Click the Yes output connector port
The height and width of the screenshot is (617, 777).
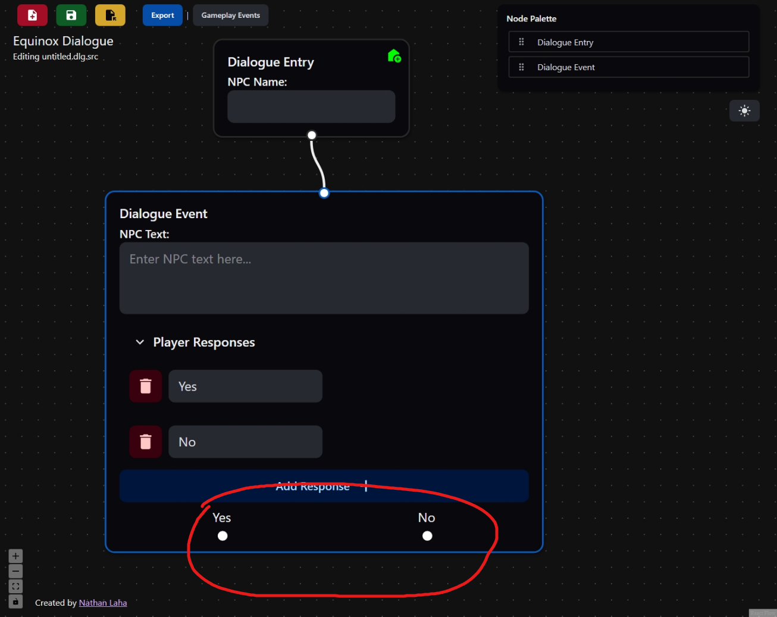pyautogui.click(x=222, y=536)
